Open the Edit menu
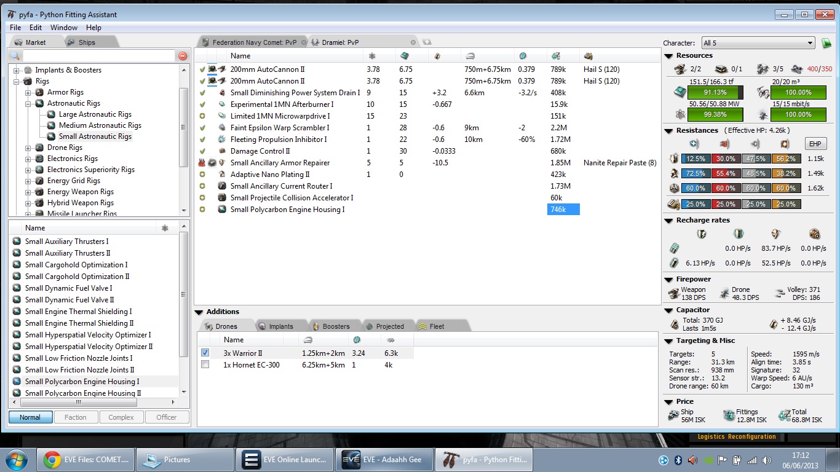 [x=36, y=28]
